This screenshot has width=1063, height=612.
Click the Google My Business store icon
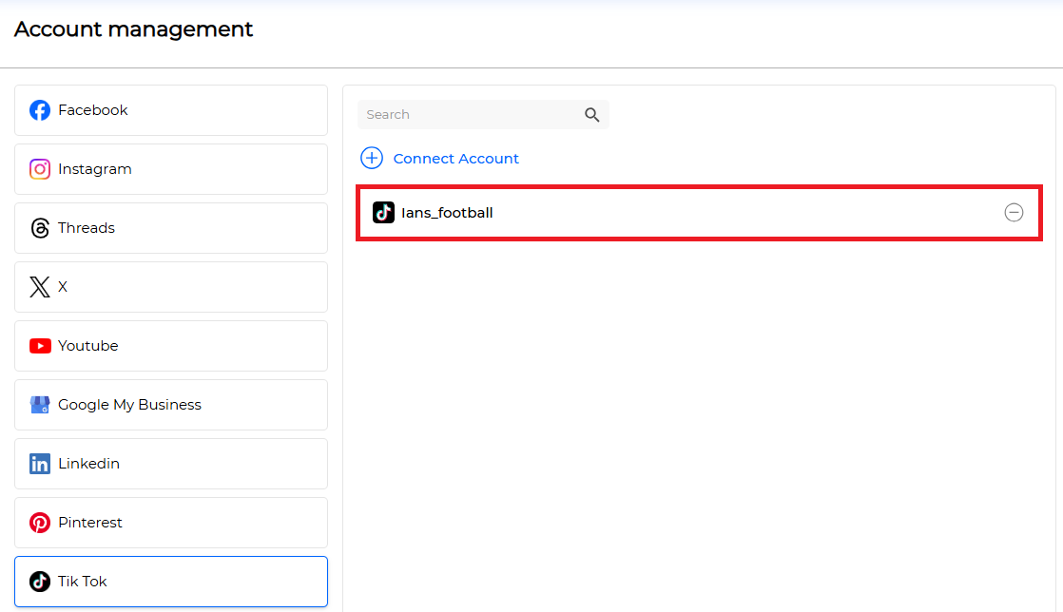pyautogui.click(x=40, y=405)
